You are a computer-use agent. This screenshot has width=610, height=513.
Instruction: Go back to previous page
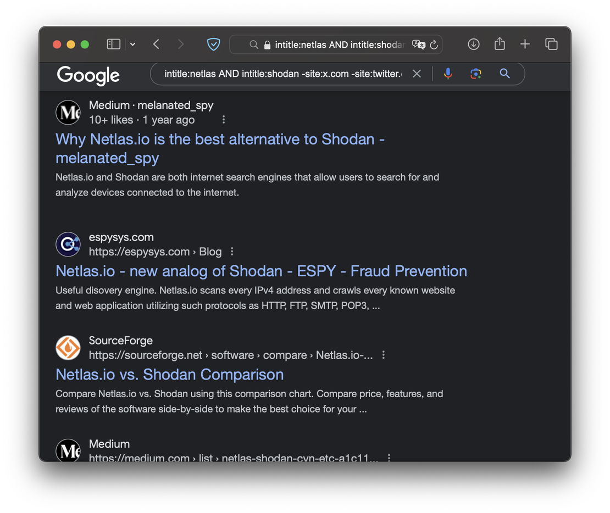click(157, 44)
